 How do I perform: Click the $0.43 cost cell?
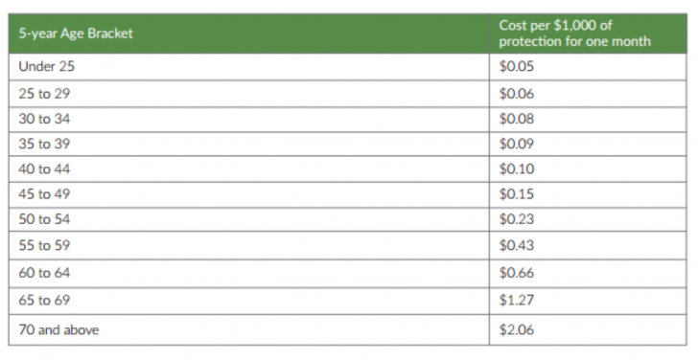(588, 245)
